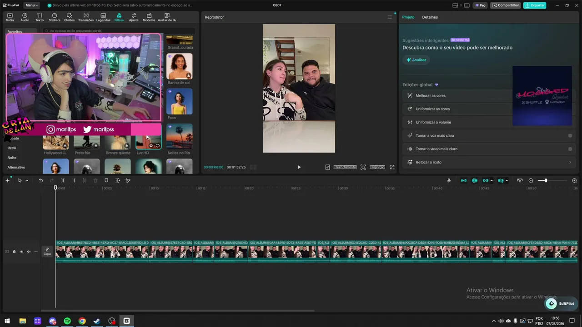Click the Preenchimento button
This screenshot has height=327, width=582.
[345, 167]
